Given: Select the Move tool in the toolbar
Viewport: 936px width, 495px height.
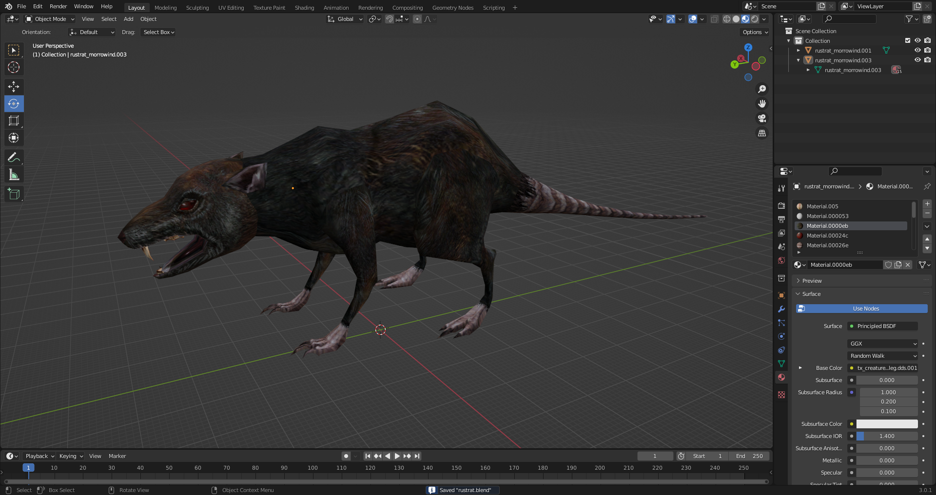Looking at the screenshot, I should (x=14, y=87).
